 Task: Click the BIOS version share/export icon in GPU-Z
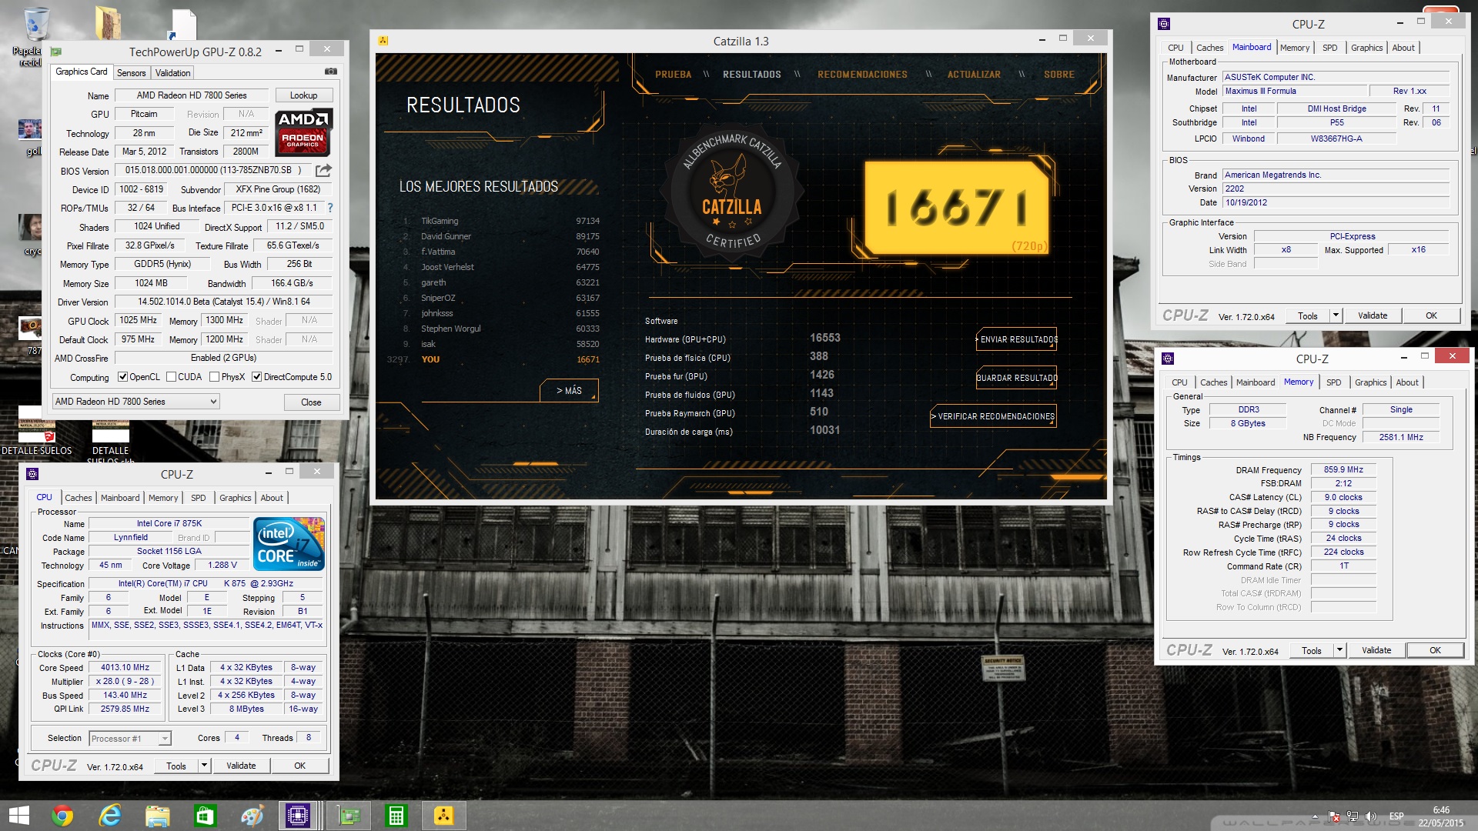[323, 170]
